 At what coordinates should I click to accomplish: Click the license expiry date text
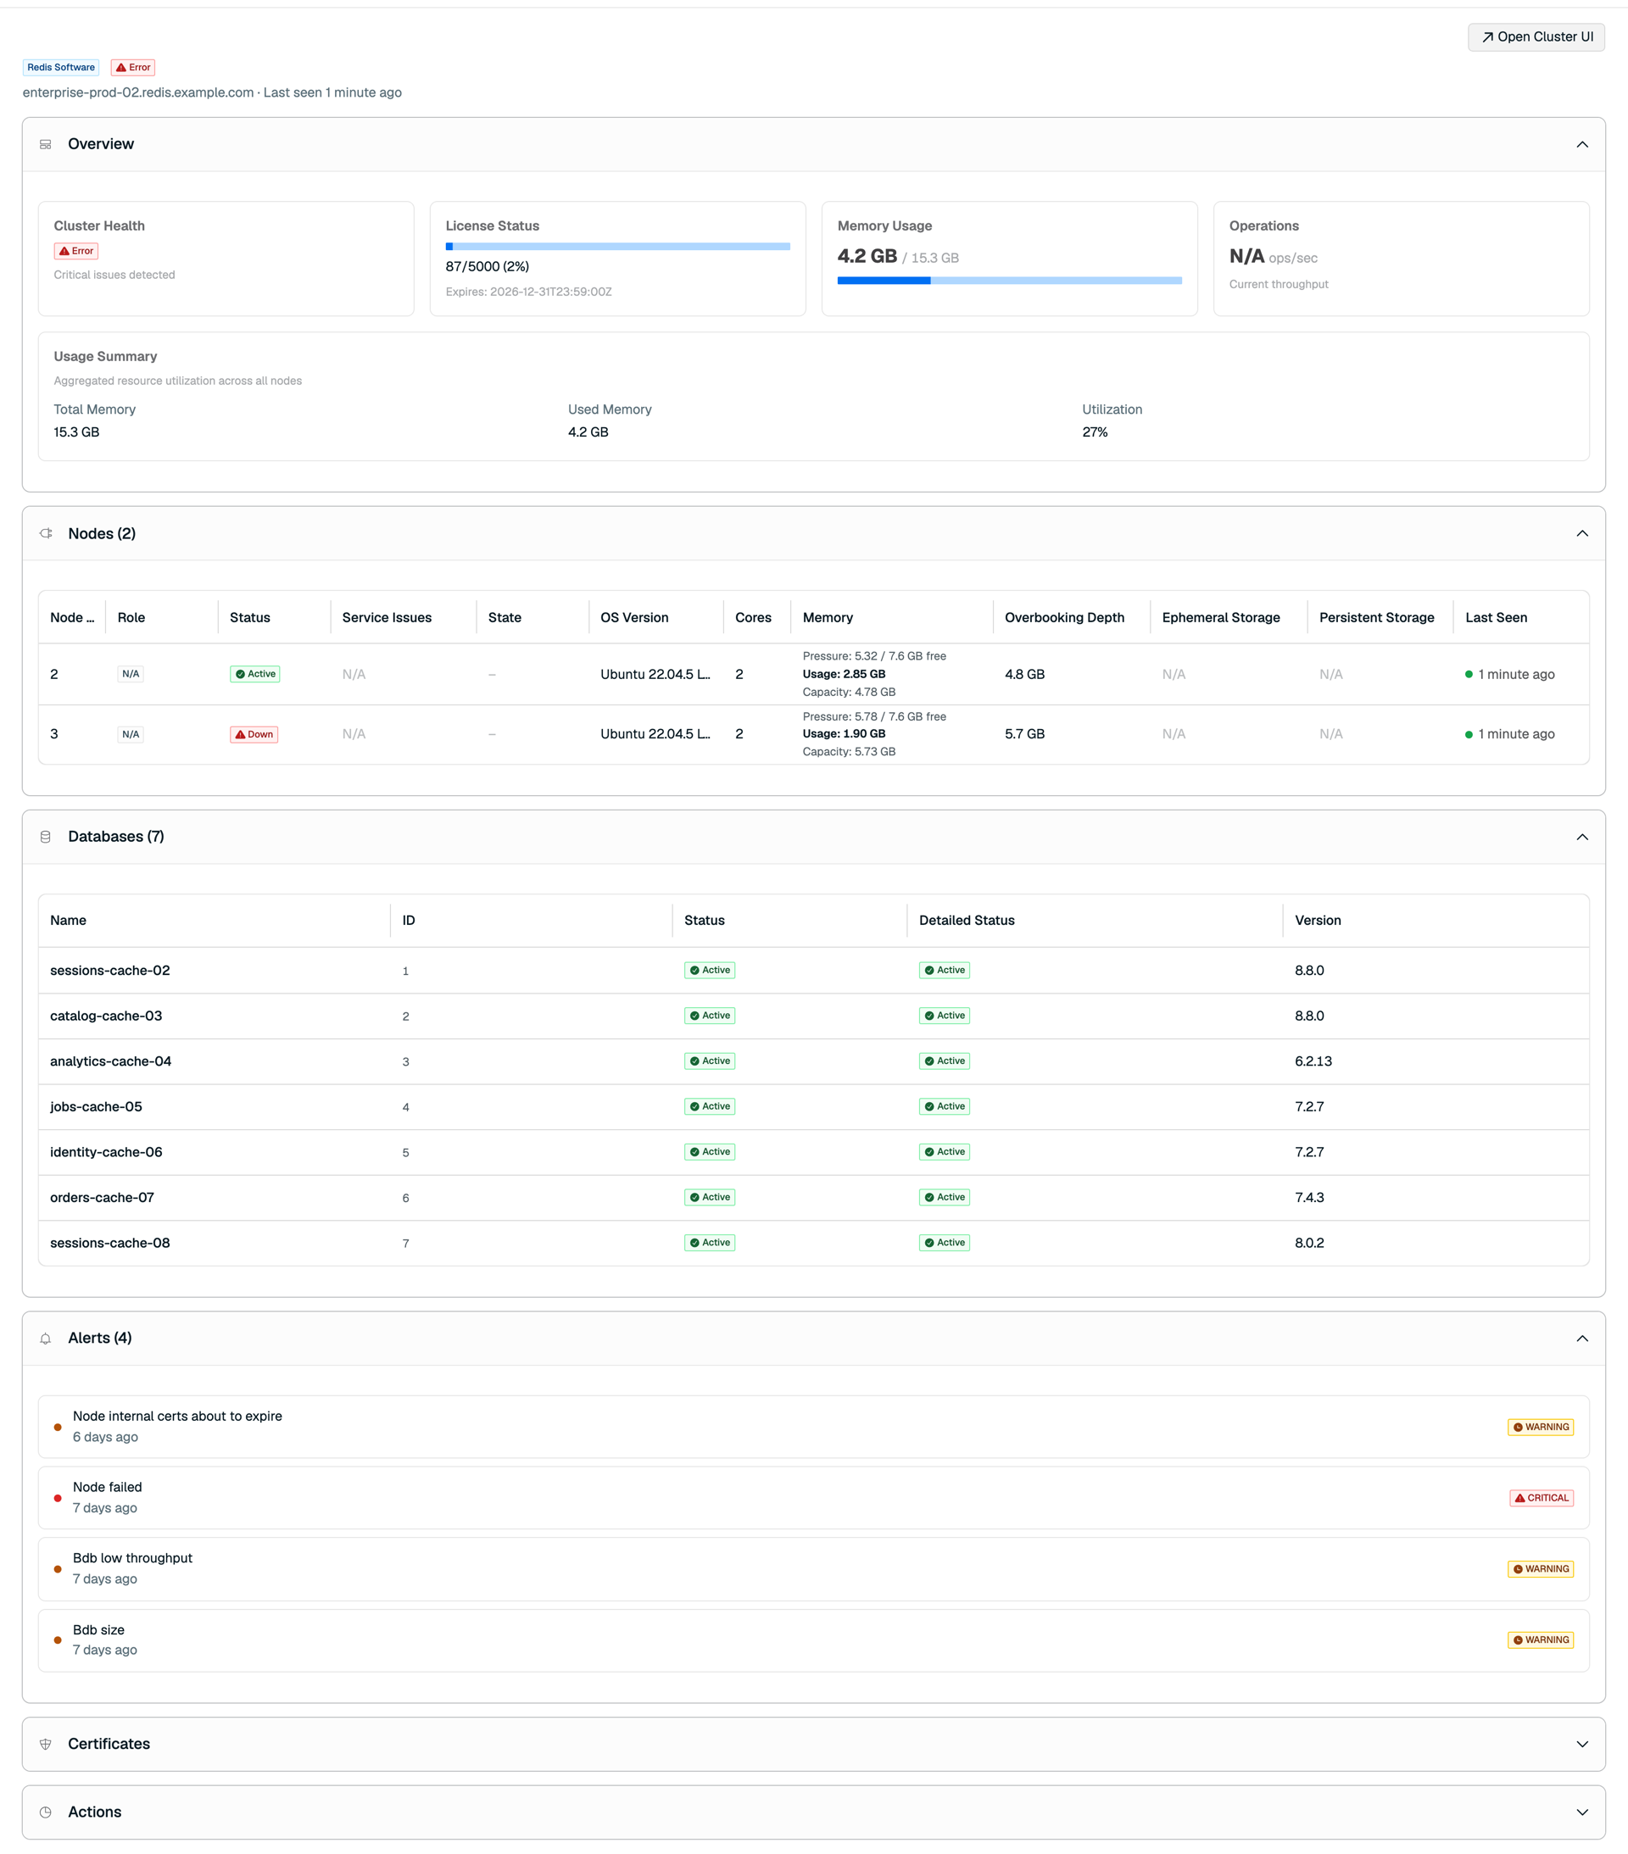(x=528, y=292)
